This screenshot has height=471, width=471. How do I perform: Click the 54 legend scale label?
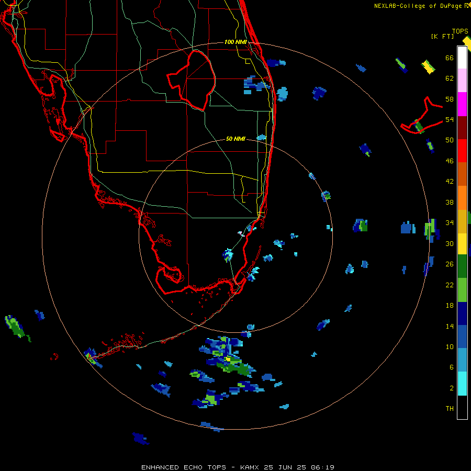click(450, 120)
